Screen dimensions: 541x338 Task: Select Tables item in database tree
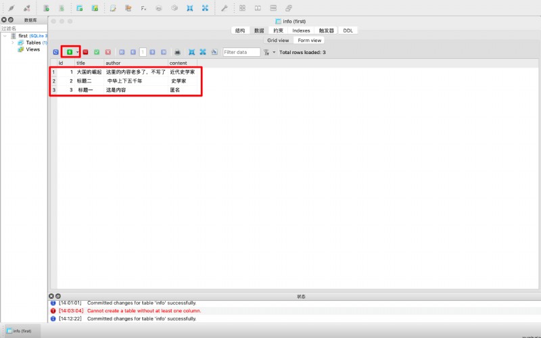33,43
